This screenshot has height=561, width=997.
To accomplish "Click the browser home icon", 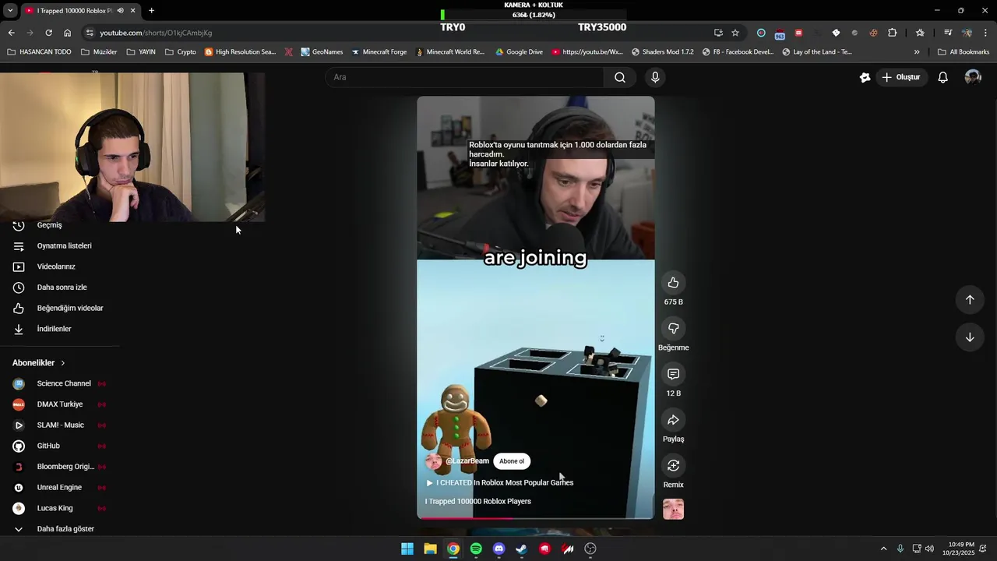I will 67,33.
